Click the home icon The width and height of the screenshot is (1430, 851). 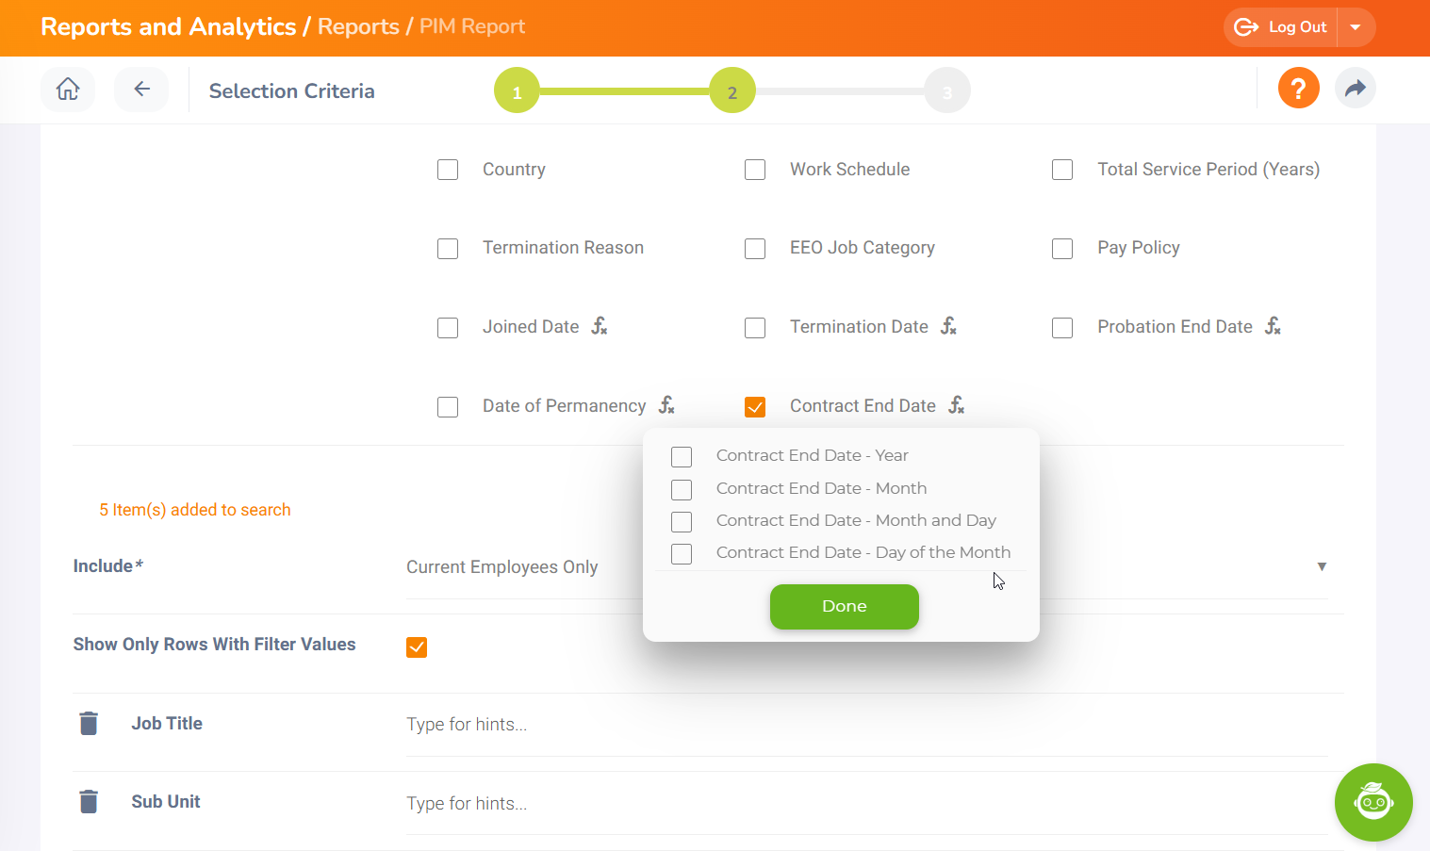tap(68, 90)
